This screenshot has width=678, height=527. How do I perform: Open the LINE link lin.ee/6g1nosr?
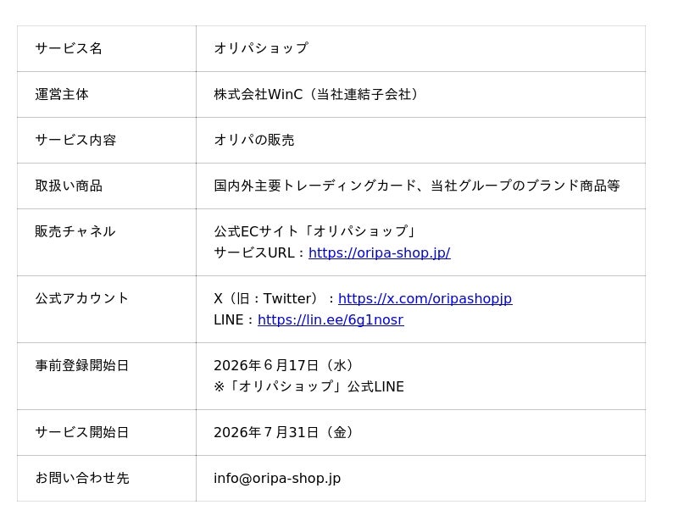pos(331,320)
